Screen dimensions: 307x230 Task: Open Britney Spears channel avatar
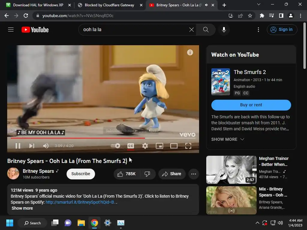(x=13, y=173)
